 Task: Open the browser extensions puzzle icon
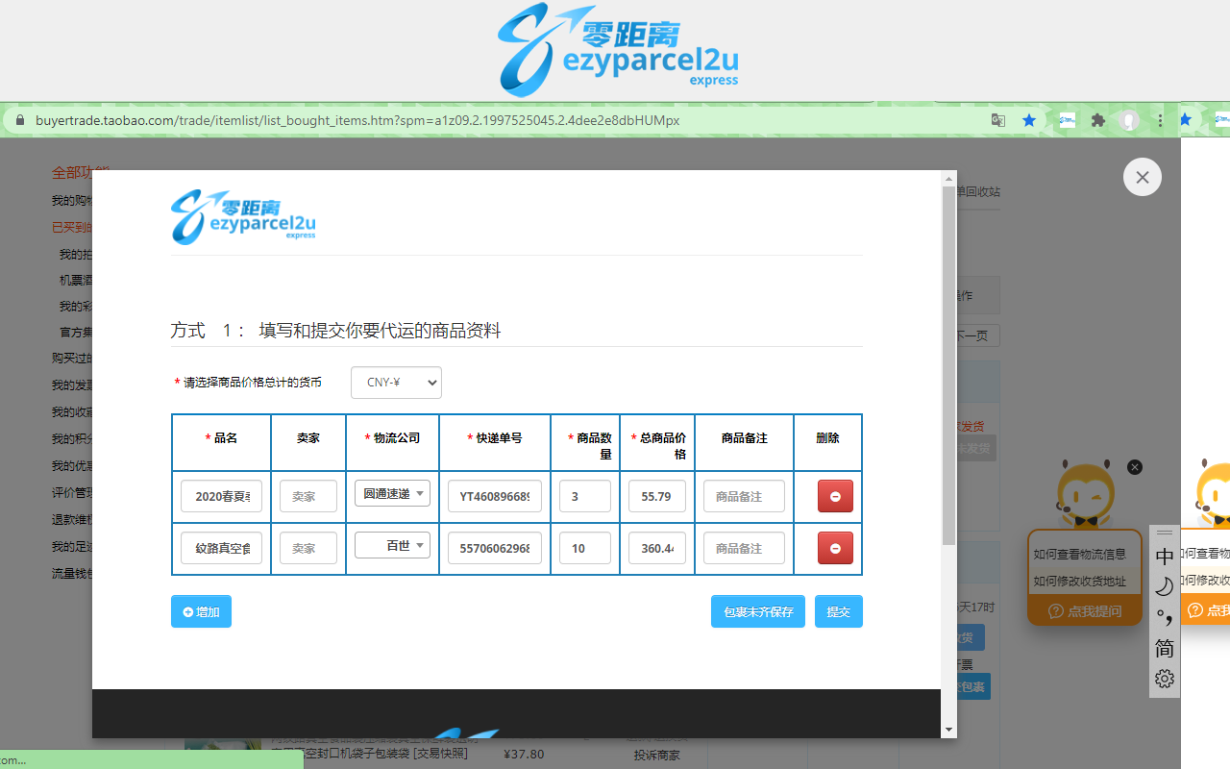pyautogui.click(x=1098, y=120)
